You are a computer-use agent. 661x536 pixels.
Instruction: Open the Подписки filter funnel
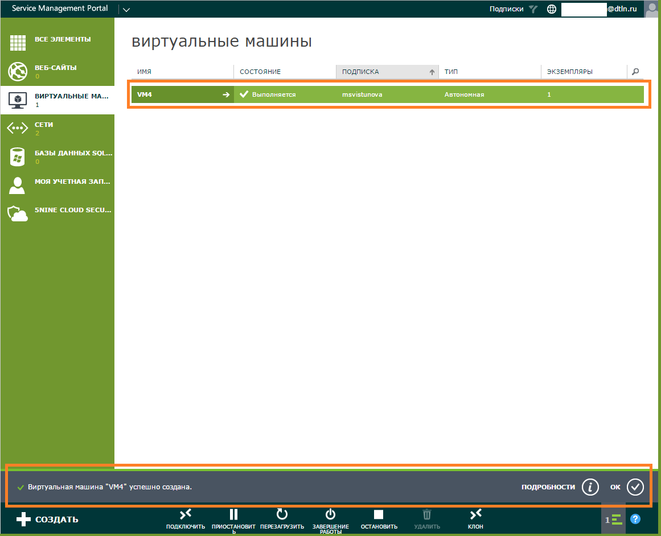coord(532,9)
